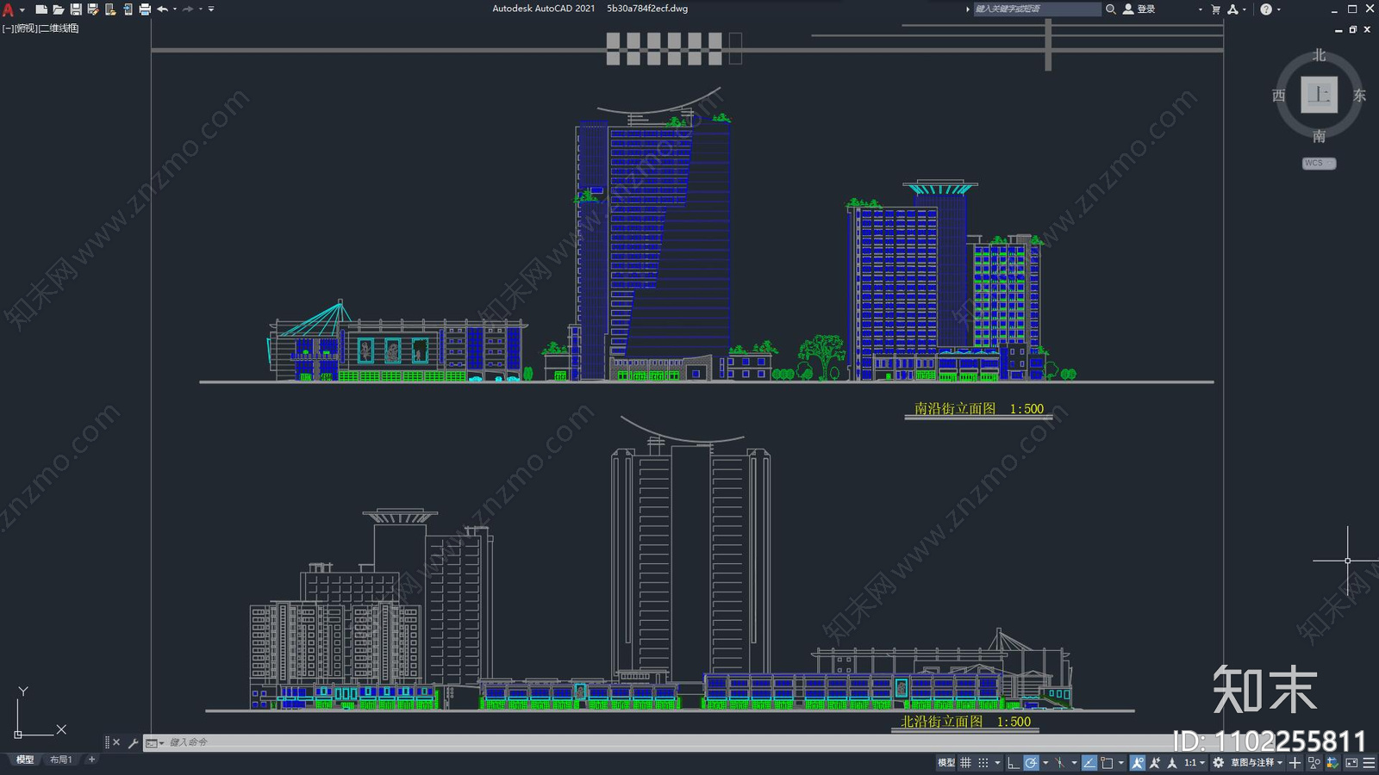Save to Web & Mobile icon
The image size is (1379, 775).
pos(128,9)
